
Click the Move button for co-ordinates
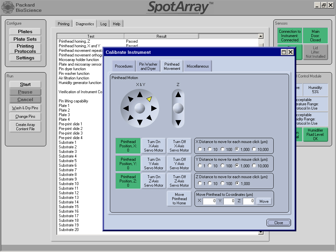pos(264,201)
